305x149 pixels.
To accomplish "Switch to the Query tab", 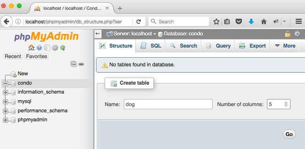I will [x=218, y=46].
